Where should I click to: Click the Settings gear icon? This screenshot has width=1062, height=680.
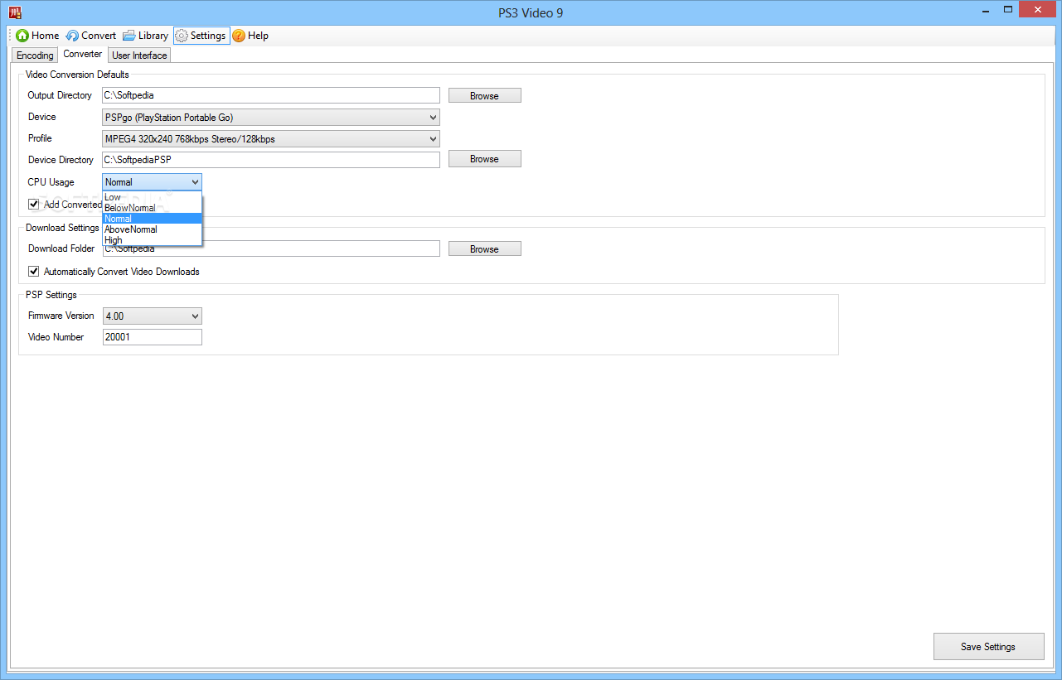click(x=182, y=36)
